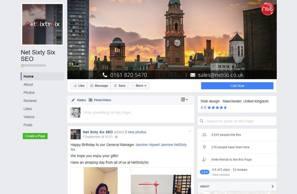Open Posts in the sidebar
Image resolution: width=297 pixels, height=194 pixels.
pos(28,125)
